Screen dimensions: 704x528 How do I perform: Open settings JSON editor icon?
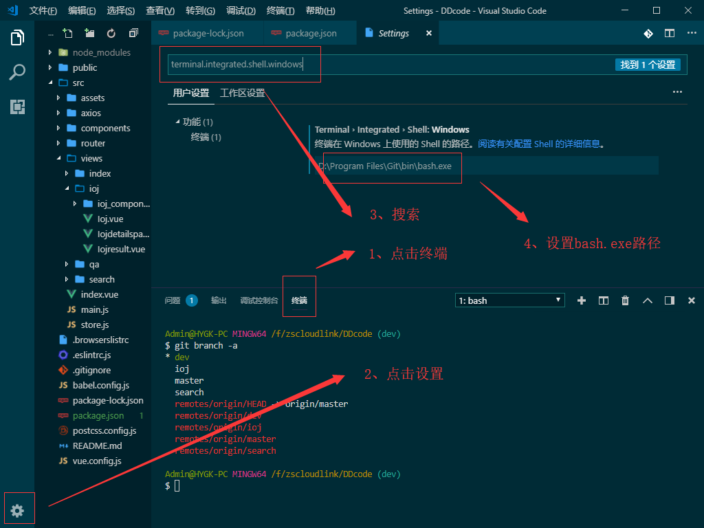click(648, 34)
